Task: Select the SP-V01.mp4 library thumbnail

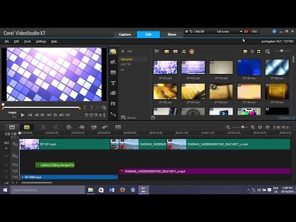Action: point(165,67)
